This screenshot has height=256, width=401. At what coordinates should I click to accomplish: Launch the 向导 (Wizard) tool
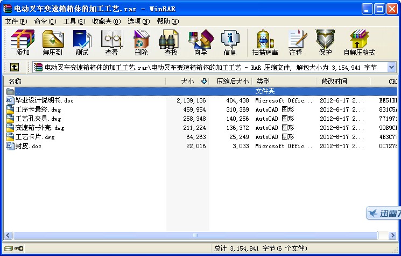click(x=200, y=42)
